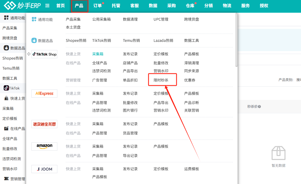Toggle the sidebar hamburger menu icon
This screenshot has height=184, width=301.
[x=47, y=6]
